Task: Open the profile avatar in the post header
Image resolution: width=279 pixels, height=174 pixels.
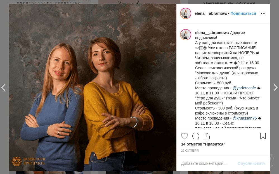Action: (x=186, y=13)
